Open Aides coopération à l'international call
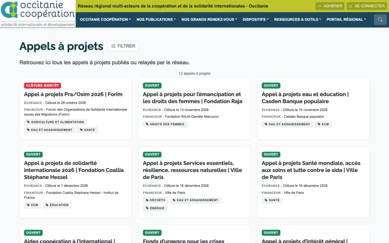The height and width of the screenshot is (243, 389). (70, 240)
